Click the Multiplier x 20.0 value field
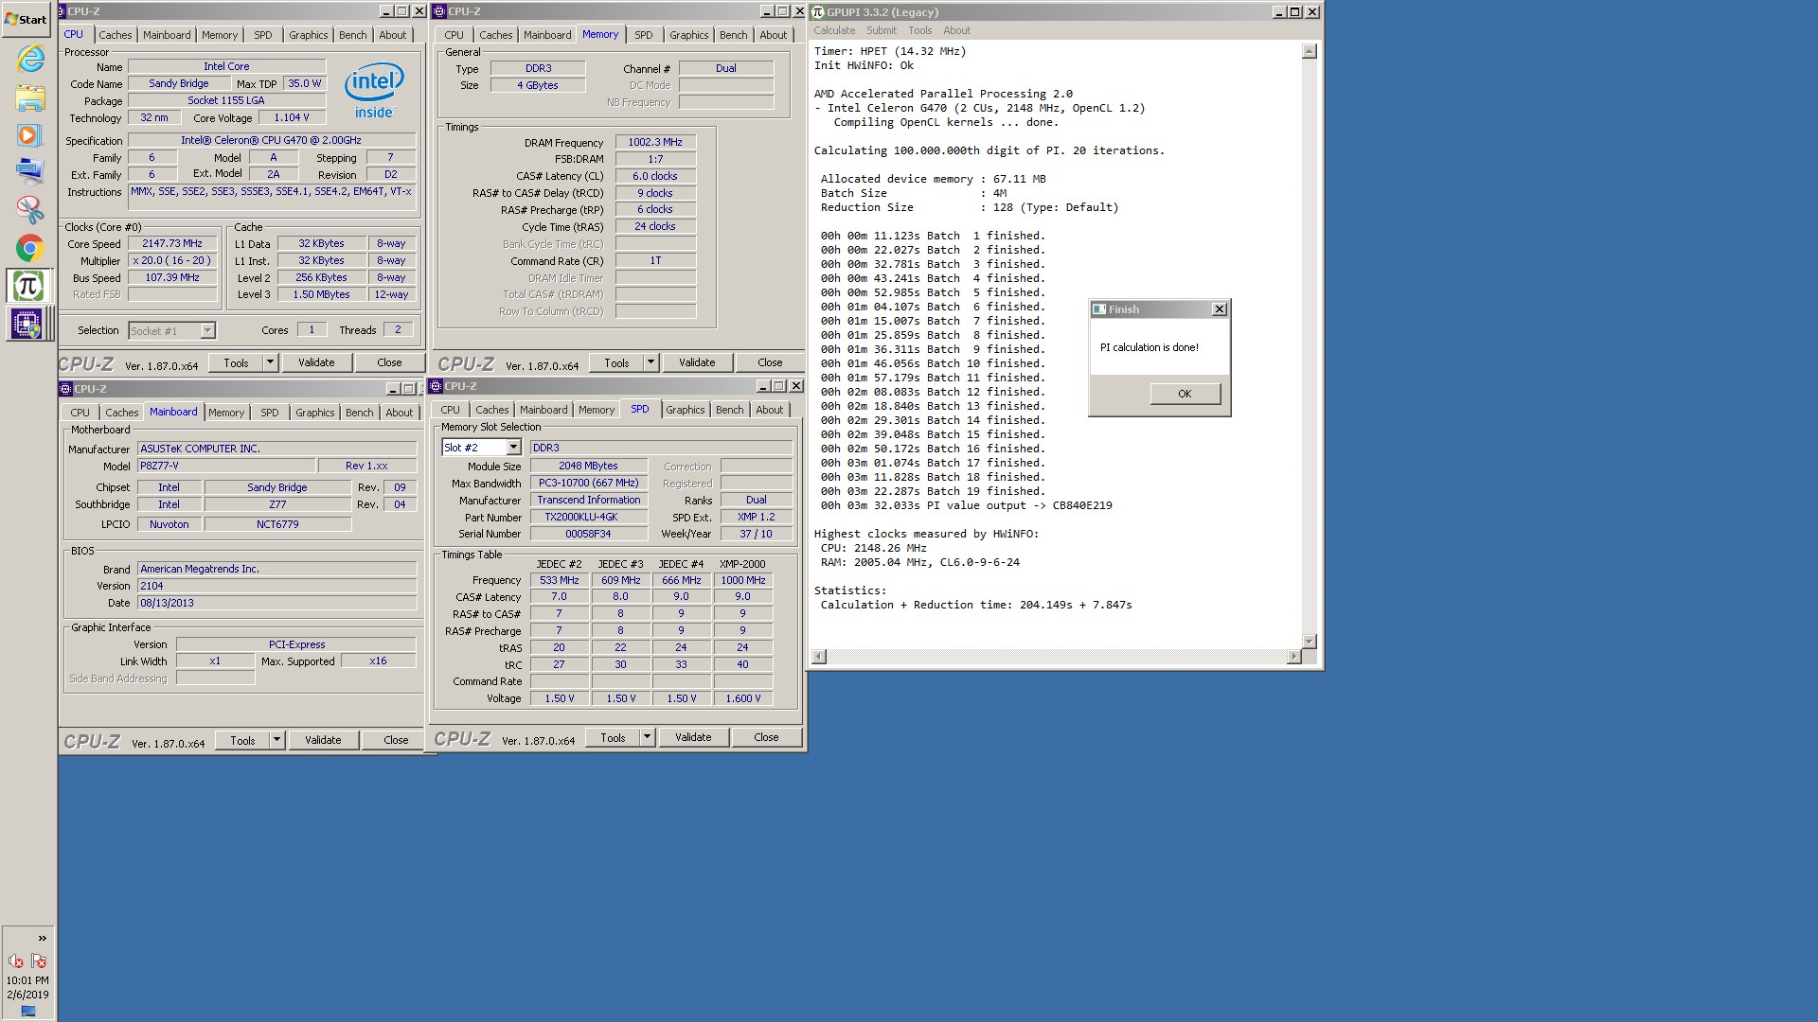This screenshot has height=1022, width=1818. click(172, 260)
